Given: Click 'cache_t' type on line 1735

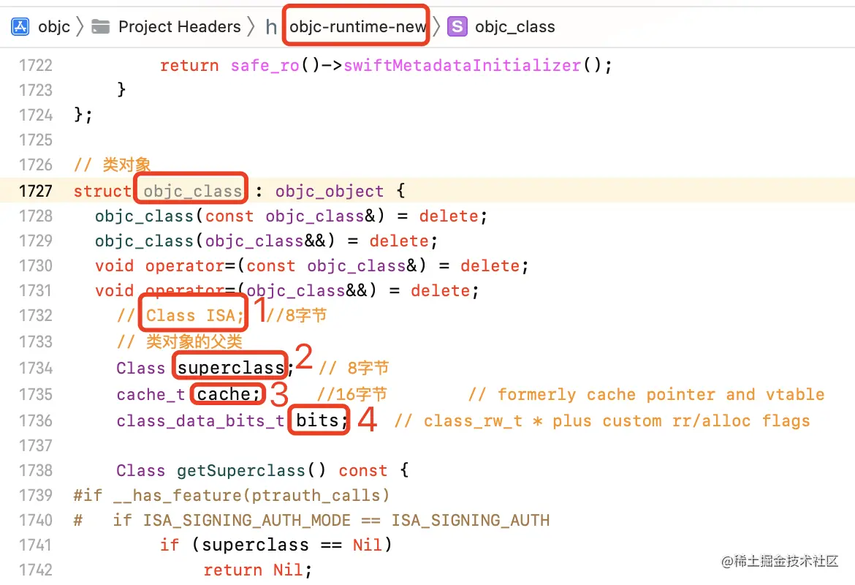Looking at the screenshot, I should click(x=150, y=395).
